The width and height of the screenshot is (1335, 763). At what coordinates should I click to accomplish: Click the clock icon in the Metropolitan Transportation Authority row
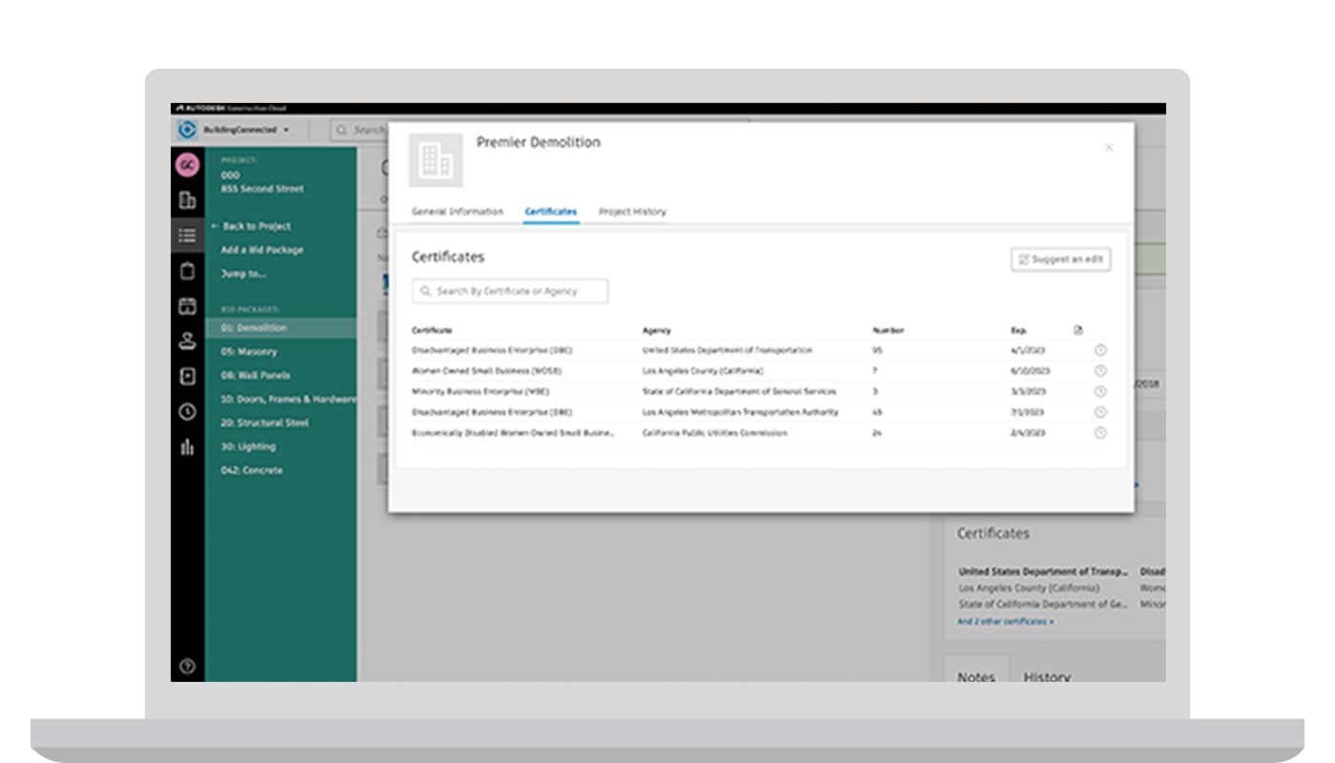pos(1099,412)
